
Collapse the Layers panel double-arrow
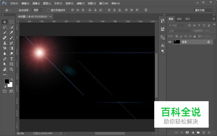214,15
